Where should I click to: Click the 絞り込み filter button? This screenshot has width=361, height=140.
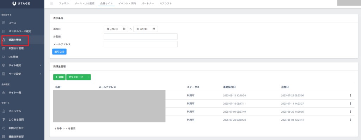59,52
